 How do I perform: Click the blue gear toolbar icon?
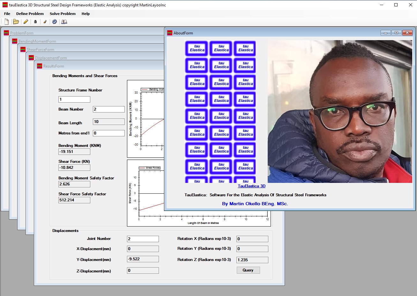tap(55, 22)
